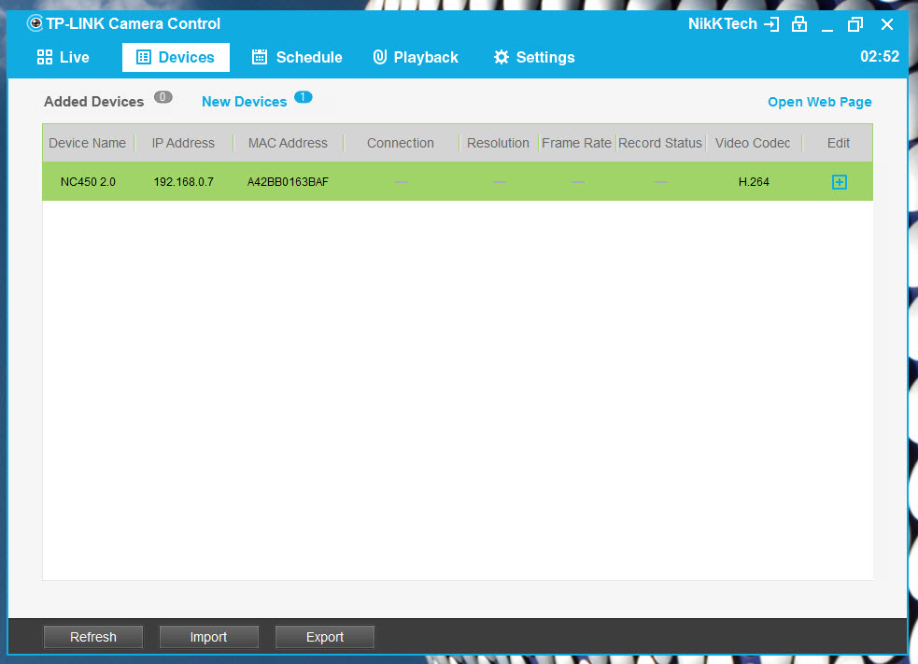Image resolution: width=918 pixels, height=664 pixels.
Task: Click the MAC Address column header
Action: point(288,143)
